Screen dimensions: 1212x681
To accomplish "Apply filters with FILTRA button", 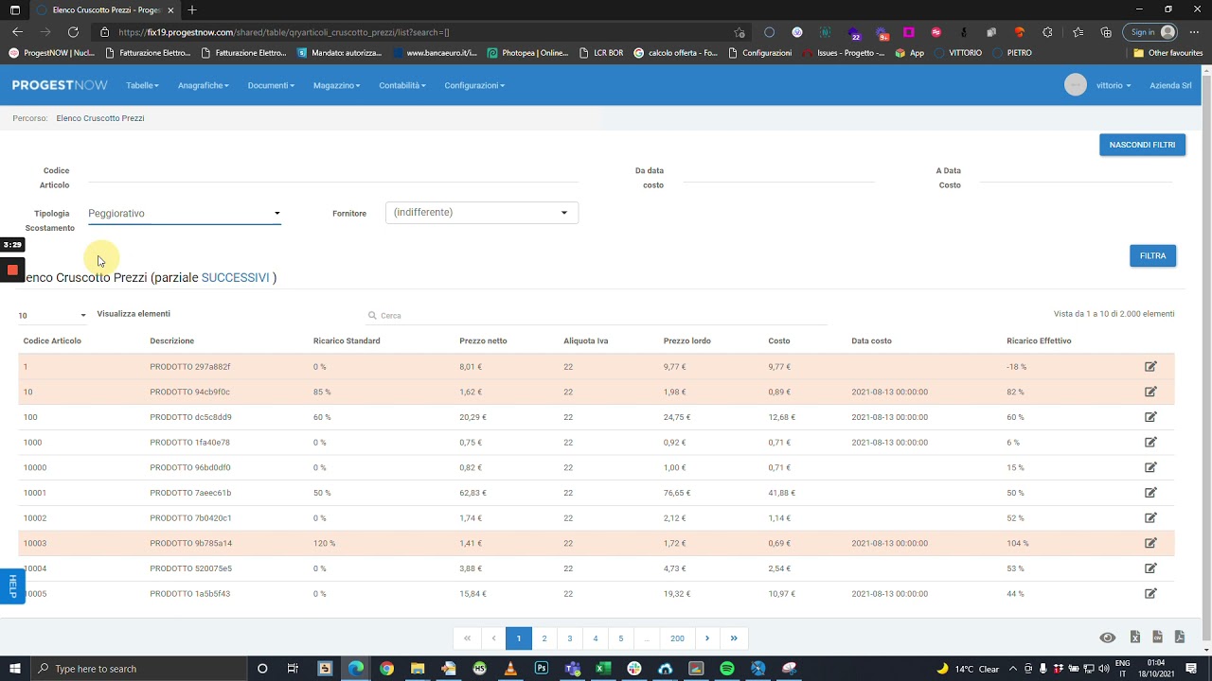I will [x=1152, y=255].
